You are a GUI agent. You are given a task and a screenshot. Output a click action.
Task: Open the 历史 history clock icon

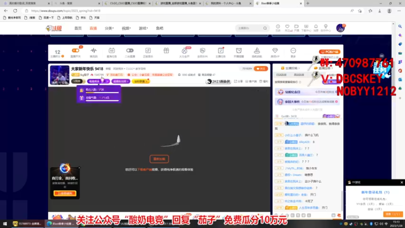[x=278, y=28]
